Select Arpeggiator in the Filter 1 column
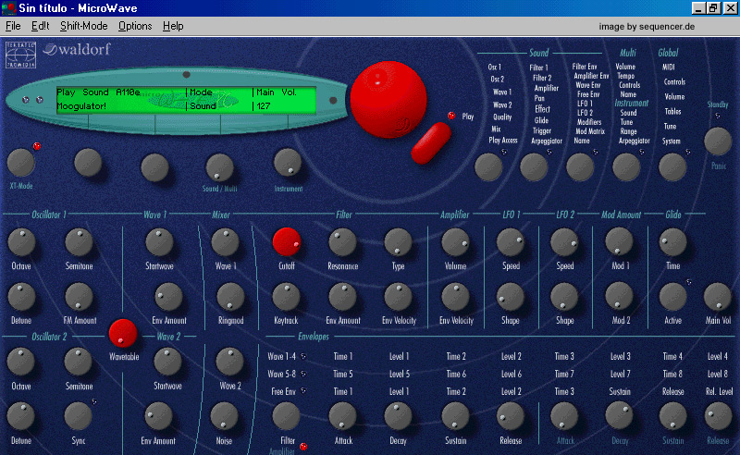Screen dimensions: 740x455 pos(547,141)
